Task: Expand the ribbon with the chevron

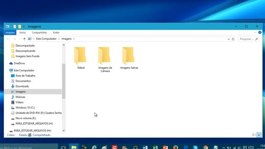Action: (x=255, y=32)
